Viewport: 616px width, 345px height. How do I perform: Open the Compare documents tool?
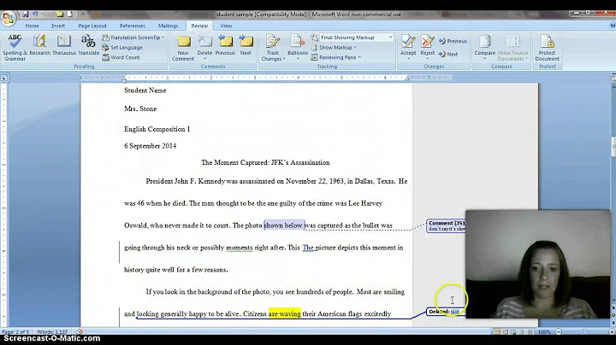(x=485, y=48)
